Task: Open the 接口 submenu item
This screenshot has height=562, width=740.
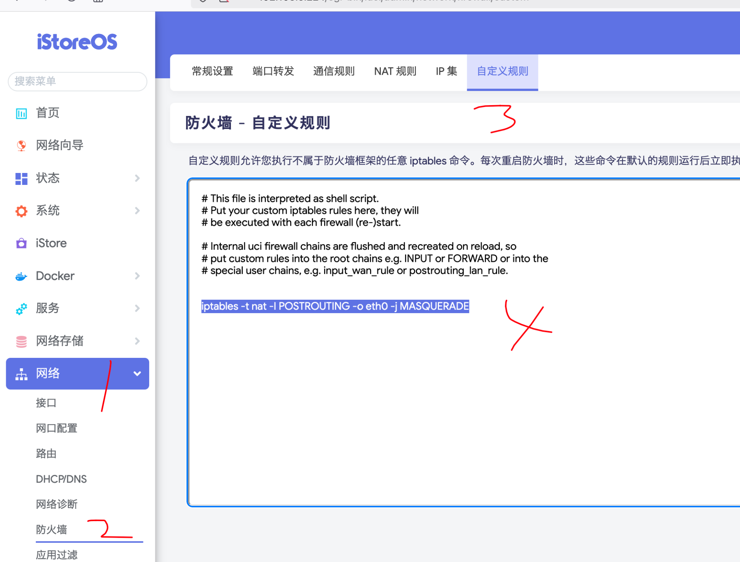Action: coord(46,403)
